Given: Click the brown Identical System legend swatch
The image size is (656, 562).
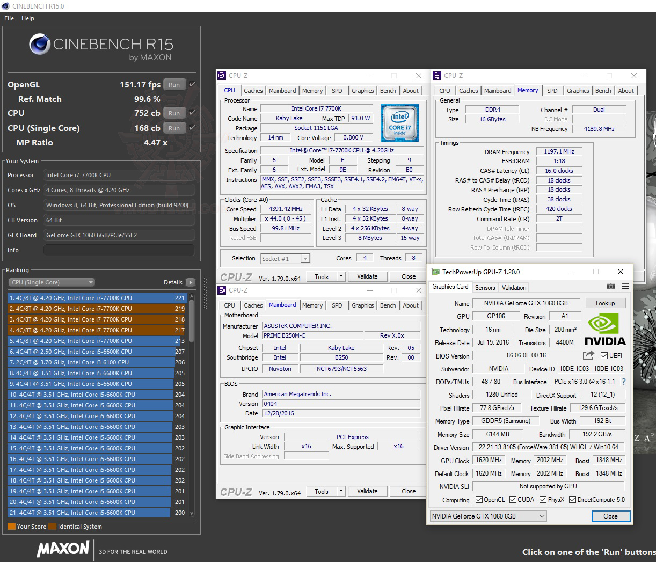Looking at the screenshot, I should (52, 527).
